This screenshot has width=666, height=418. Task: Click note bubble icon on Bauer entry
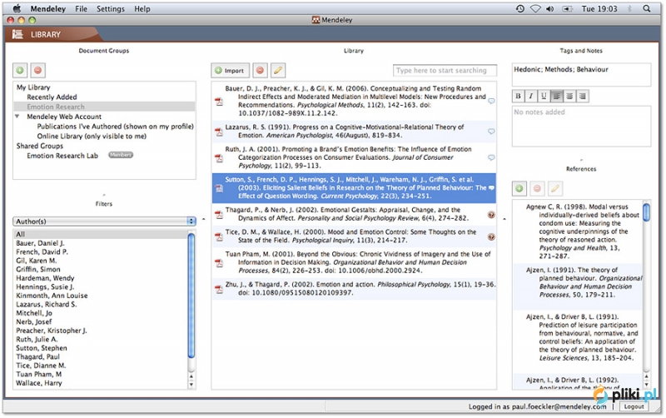pos(491,101)
